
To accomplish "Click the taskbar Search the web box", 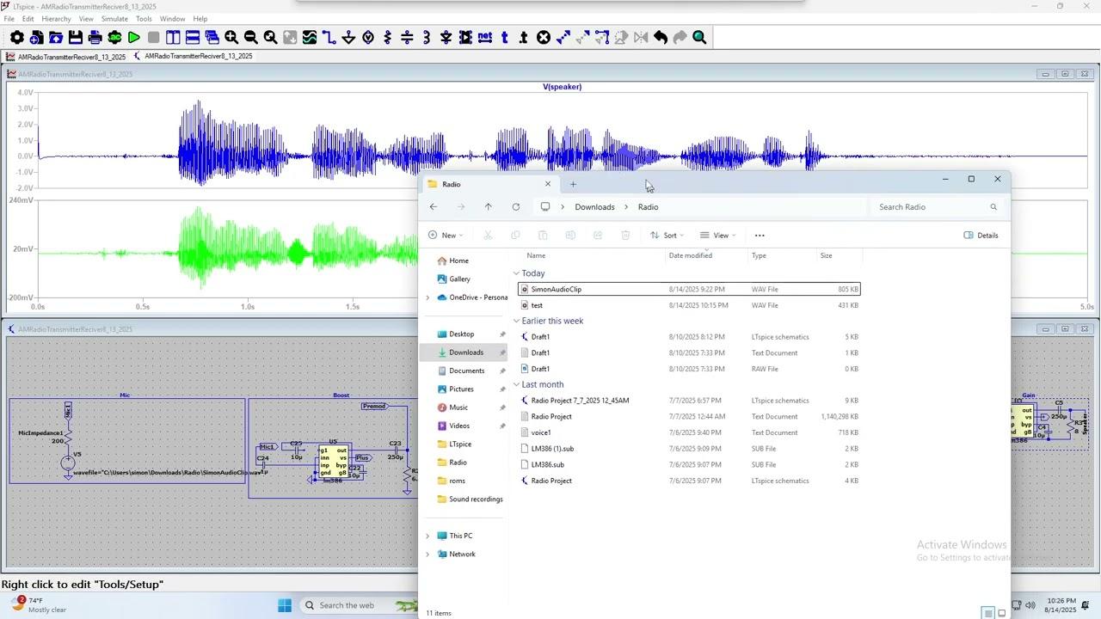I will point(359,605).
